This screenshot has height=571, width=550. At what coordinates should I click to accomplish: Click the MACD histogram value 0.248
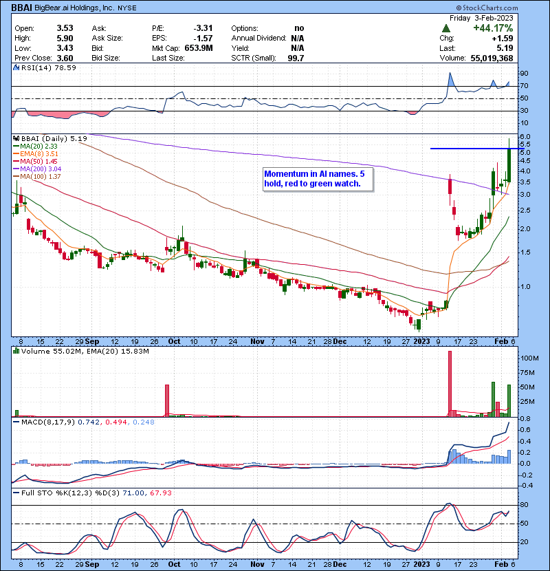coord(144,422)
